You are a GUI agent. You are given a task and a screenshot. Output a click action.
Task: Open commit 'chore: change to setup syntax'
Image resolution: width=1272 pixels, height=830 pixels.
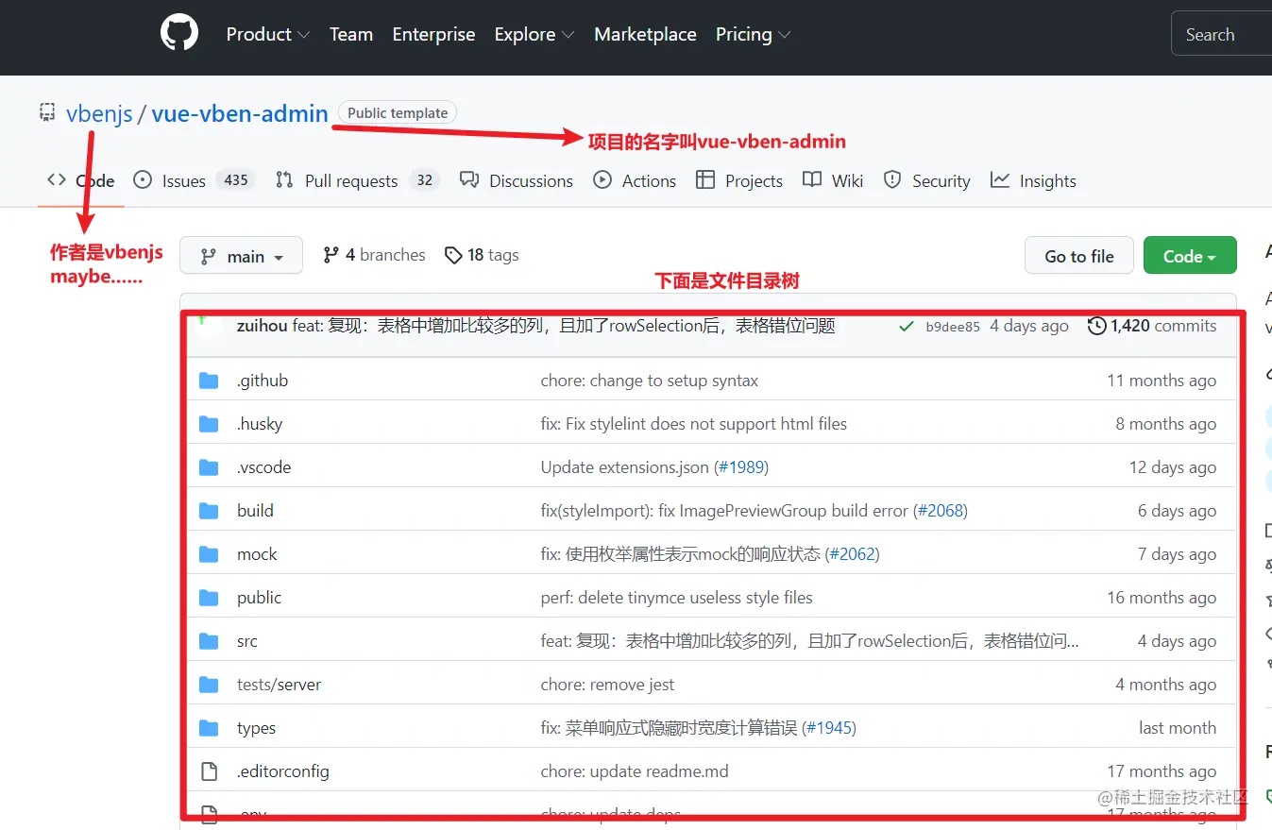click(x=650, y=381)
